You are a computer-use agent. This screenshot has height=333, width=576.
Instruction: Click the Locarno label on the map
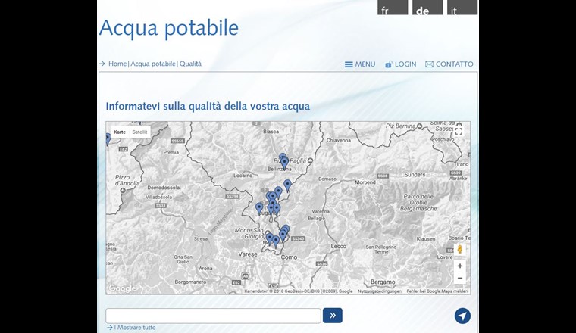click(x=243, y=176)
